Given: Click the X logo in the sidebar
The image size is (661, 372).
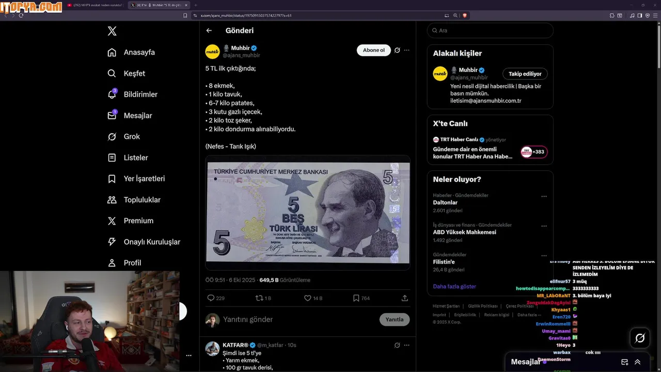Looking at the screenshot, I should coord(112,31).
